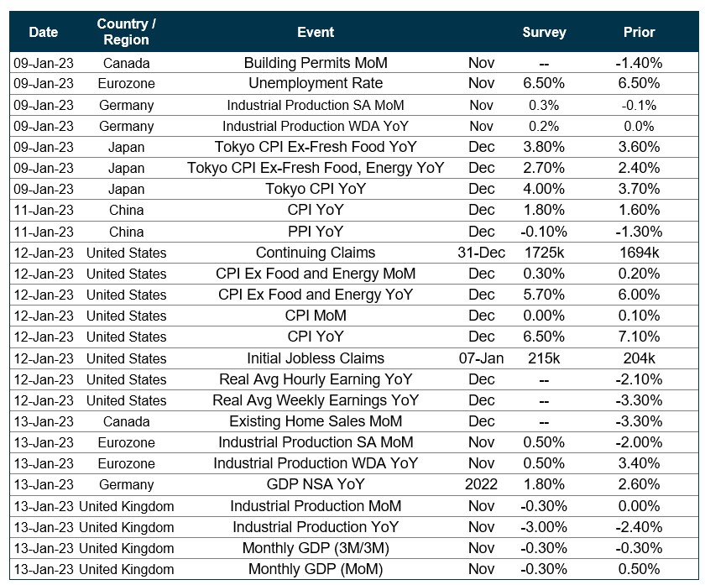Select the Unemployment Rate event cell

coord(316,84)
